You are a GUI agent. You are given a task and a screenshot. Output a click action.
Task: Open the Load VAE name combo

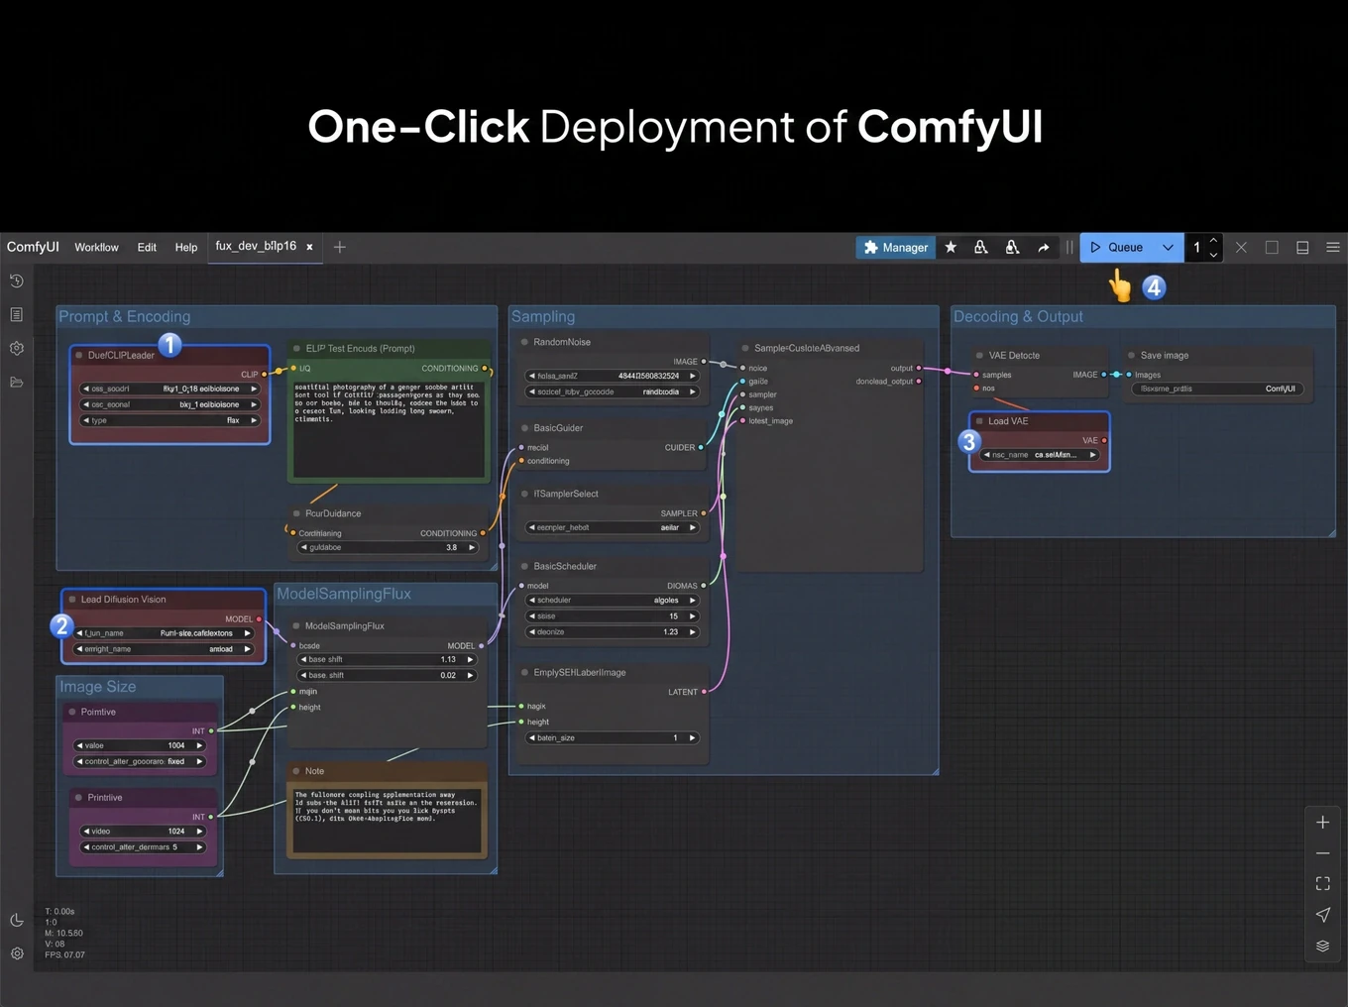(1040, 455)
